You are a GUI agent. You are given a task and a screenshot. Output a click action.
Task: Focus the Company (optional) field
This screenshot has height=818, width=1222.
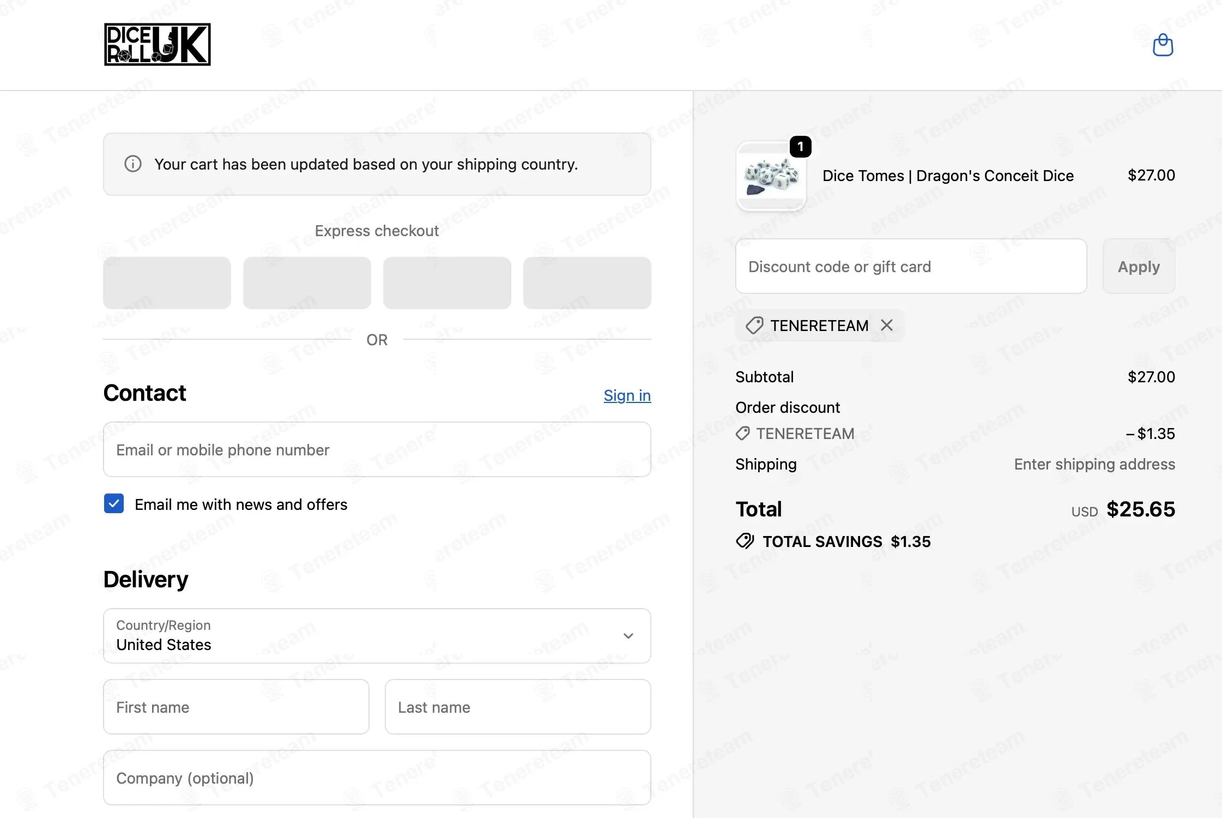click(x=377, y=778)
